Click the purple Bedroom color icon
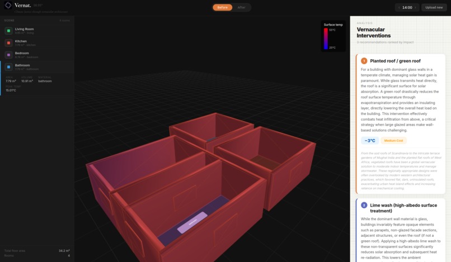 click(8, 55)
